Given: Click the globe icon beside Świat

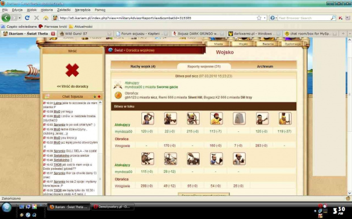Looking at the screenshot, I should 110,50.
